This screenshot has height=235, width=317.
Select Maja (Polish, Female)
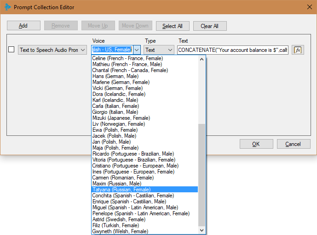click(145, 148)
